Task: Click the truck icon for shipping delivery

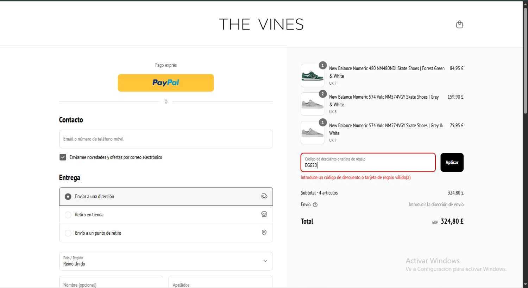Action: click(264, 196)
